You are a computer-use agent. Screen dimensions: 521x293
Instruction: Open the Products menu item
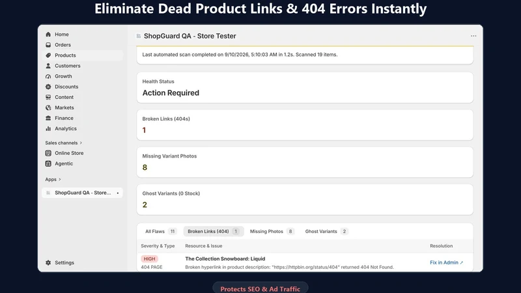coord(83,55)
